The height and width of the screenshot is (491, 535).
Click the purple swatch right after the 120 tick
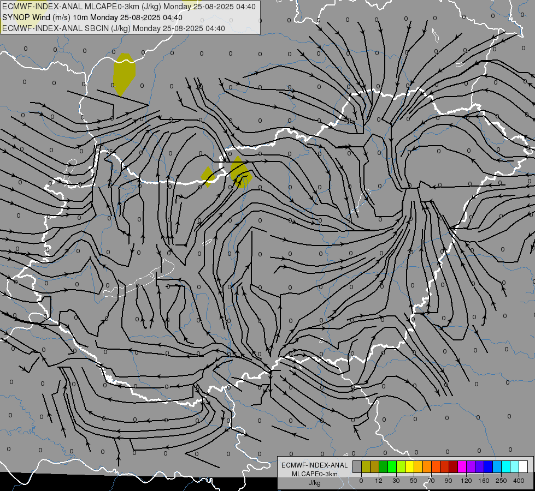coord(471,466)
